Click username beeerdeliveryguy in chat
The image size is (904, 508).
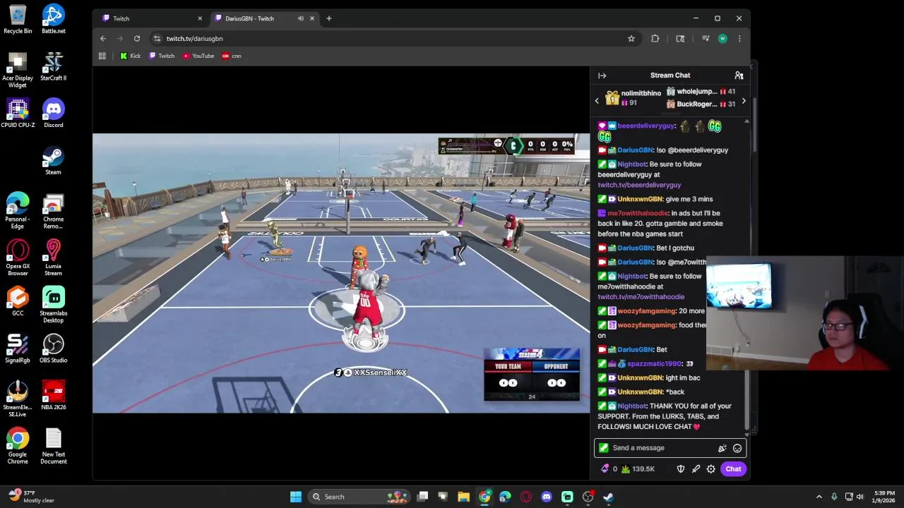646,126
